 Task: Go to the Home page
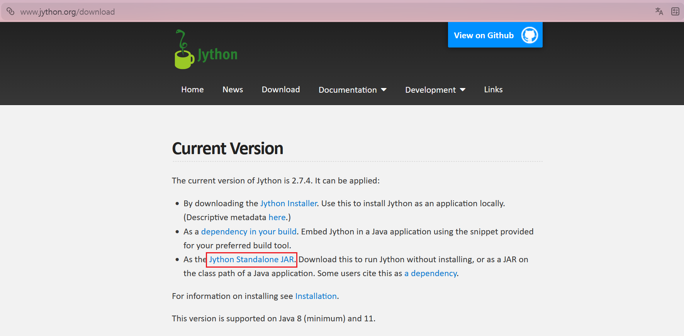click(x=192, y=90)
